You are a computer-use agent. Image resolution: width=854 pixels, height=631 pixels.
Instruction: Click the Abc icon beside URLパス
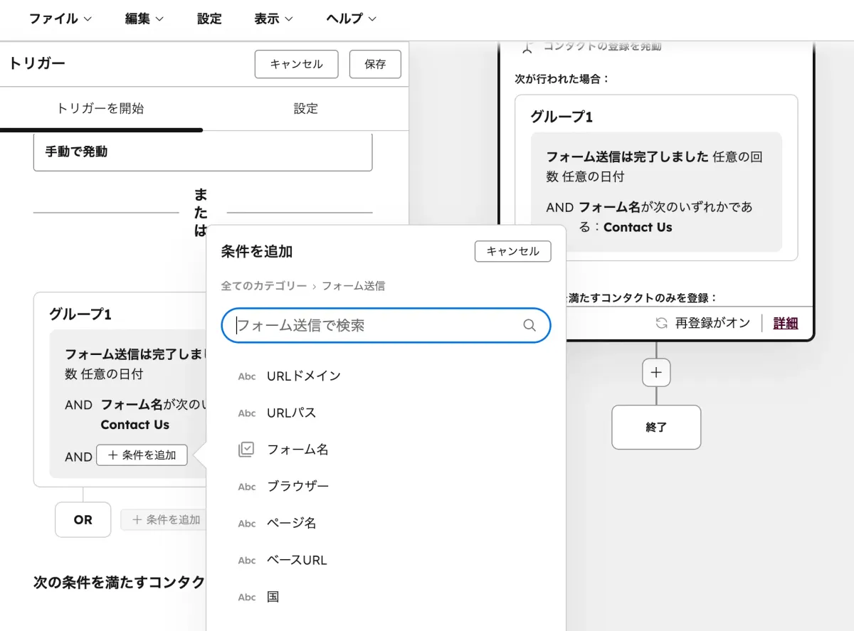click(246, 413)
